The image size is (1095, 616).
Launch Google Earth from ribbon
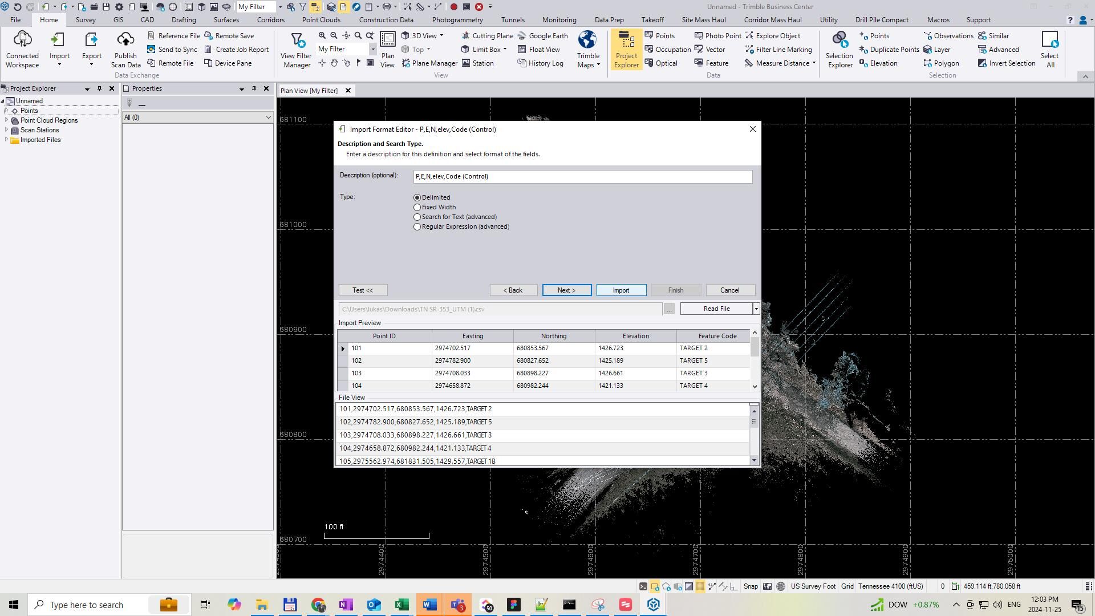pos(542,35)
